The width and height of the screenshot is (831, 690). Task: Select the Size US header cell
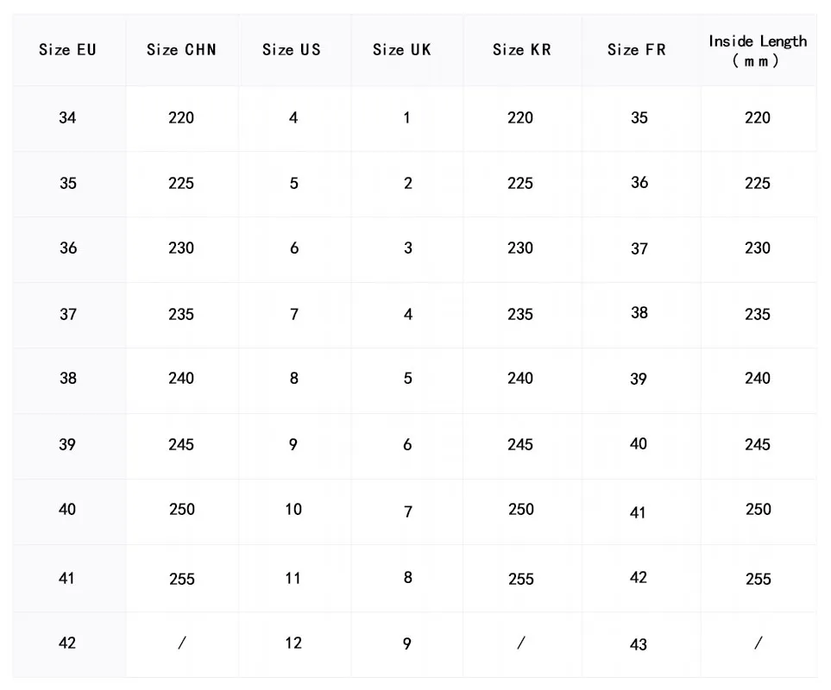(x=292, y=50)
